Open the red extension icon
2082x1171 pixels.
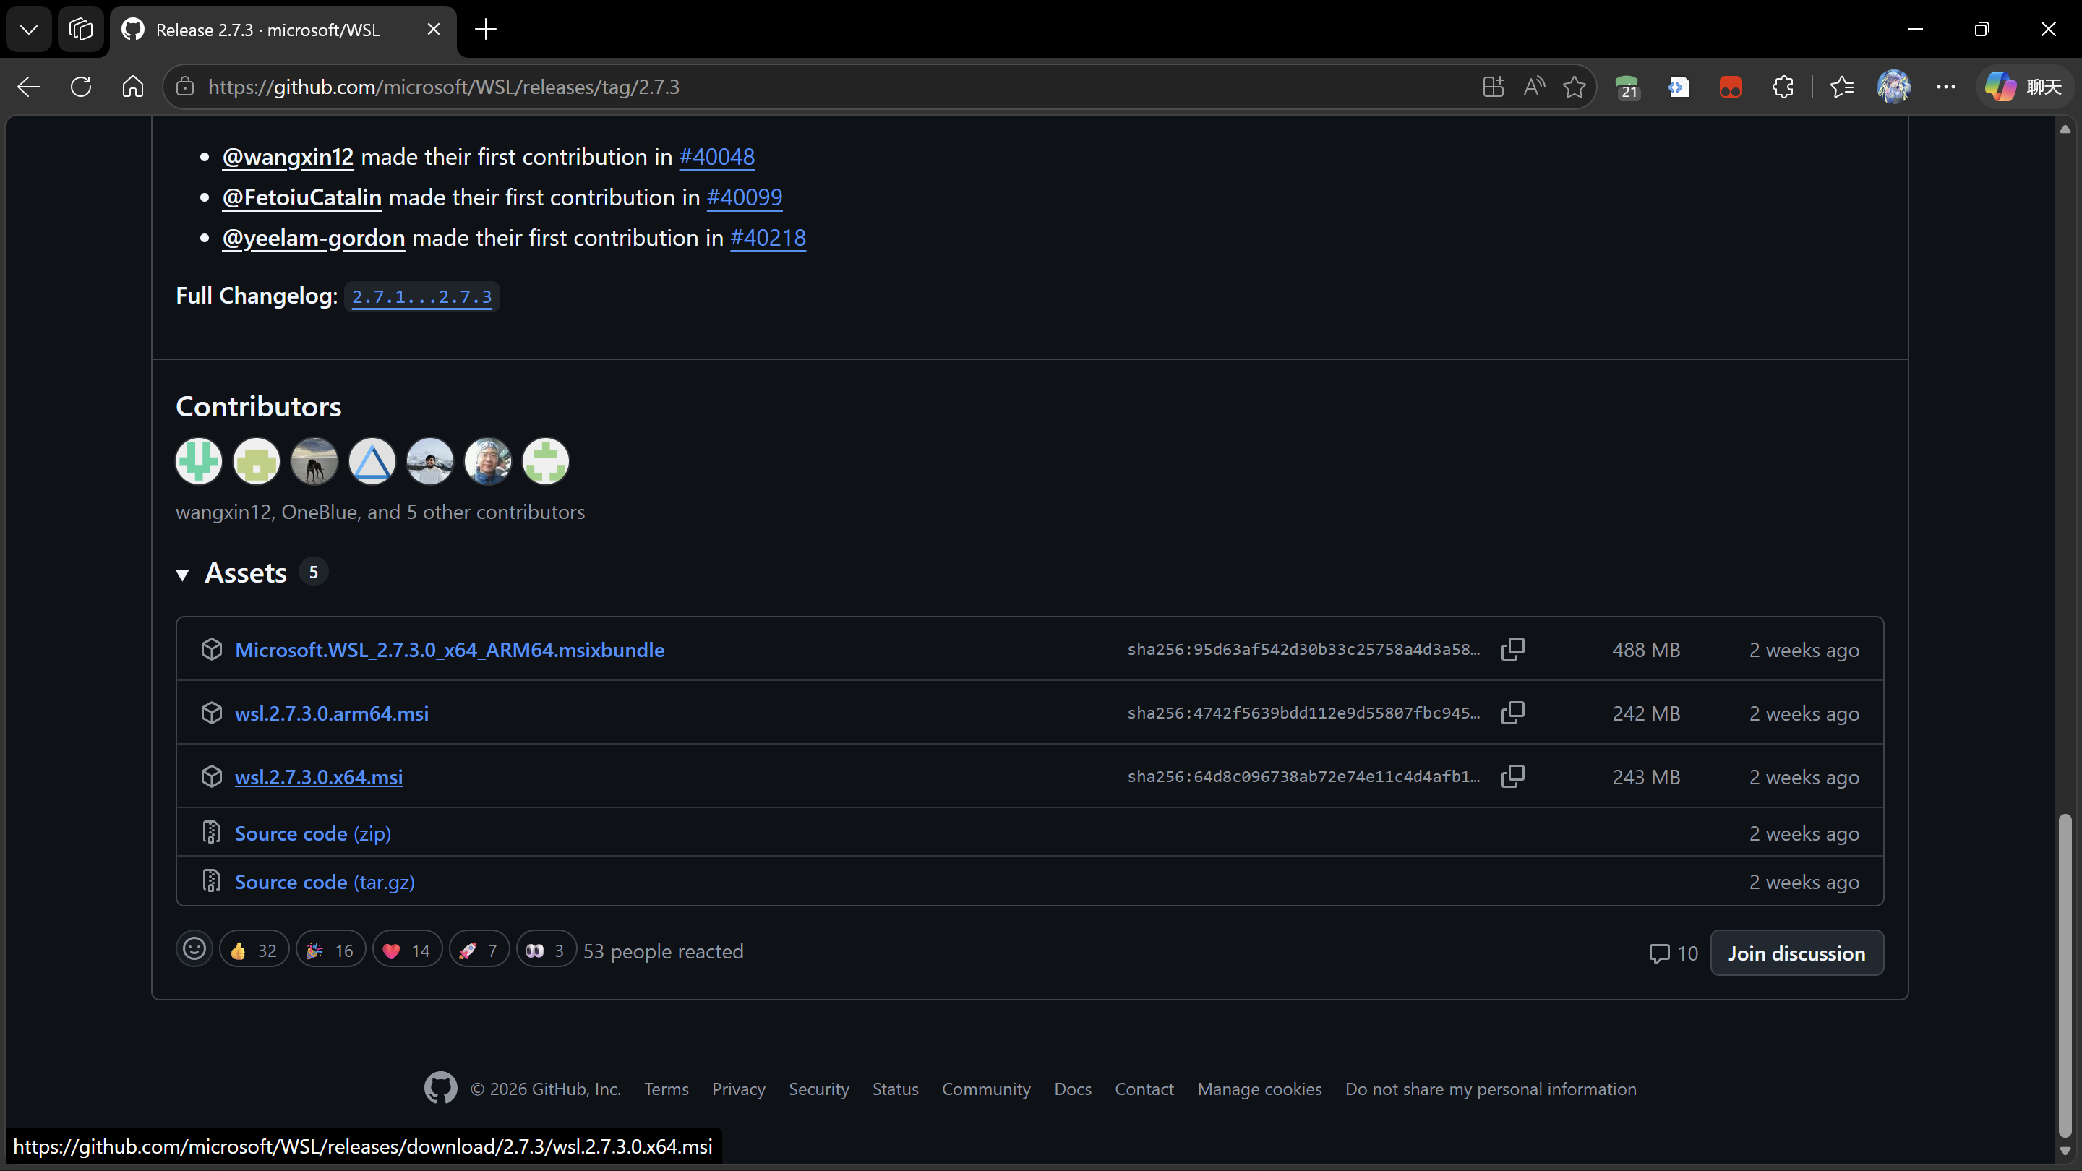[1731, 87]
